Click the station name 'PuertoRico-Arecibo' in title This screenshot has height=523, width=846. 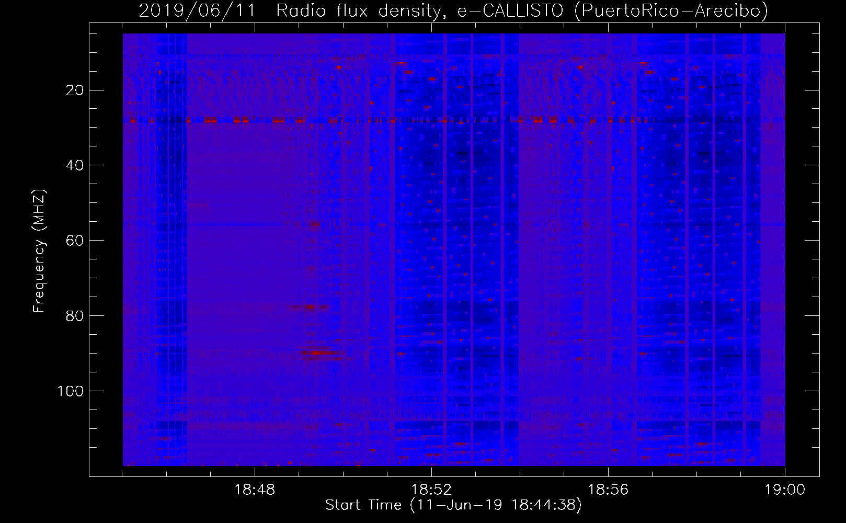point(670,11)
